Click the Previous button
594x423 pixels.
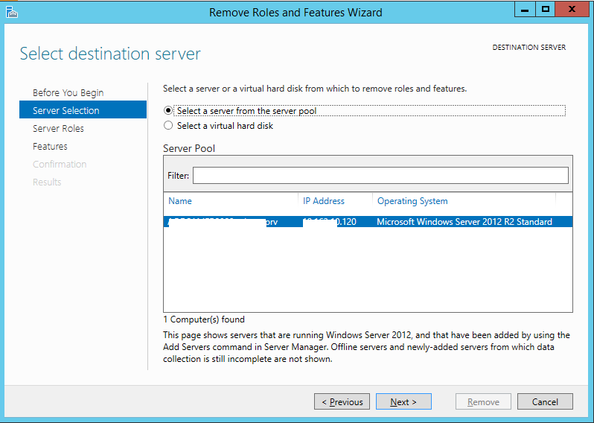342,401
